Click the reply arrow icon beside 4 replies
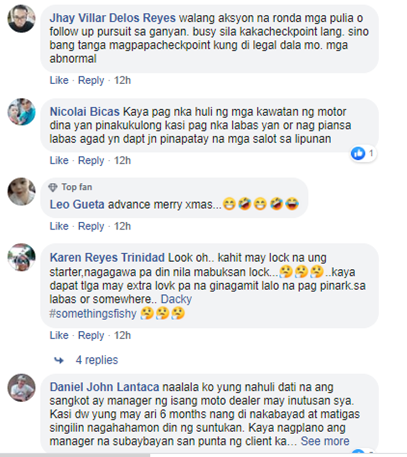The image size is (407, 457). 59,360
